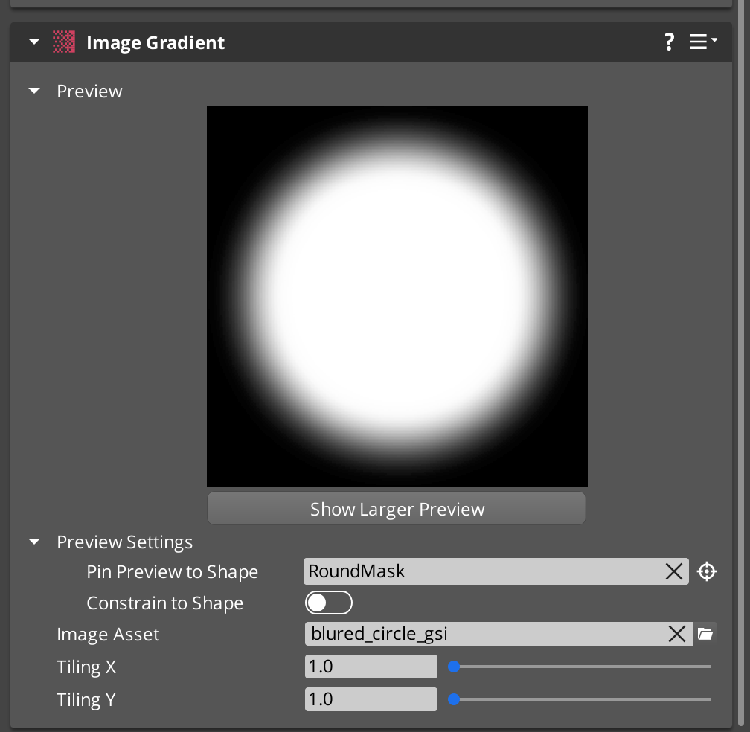This screenshot has width=750, height=732.
Task: Click the Tiling Y value field
Action: (371, 699)
